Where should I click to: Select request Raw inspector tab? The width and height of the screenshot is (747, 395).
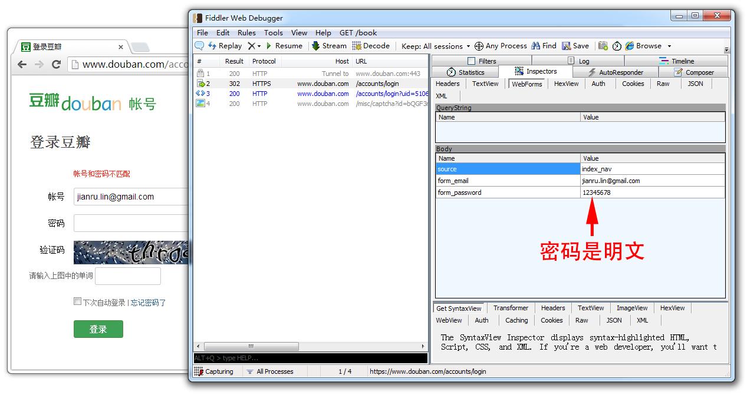coord(663,84)
